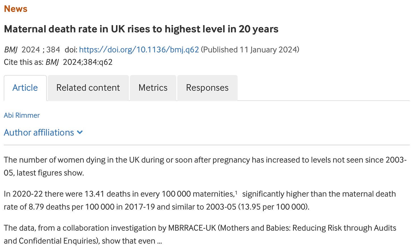The width and height of the screenshot is (413, 250).
Task: Go to the Responses tab
Action: (x=207, y=88)
